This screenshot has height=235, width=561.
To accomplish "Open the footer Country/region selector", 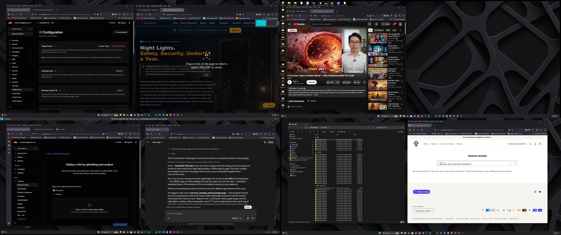I will click(x=424, y=211).
